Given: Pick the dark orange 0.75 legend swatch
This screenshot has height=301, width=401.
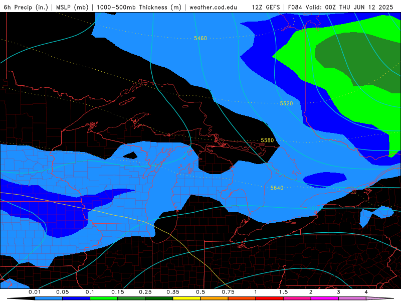Looking at the screenshot, I should coord(242,298).
